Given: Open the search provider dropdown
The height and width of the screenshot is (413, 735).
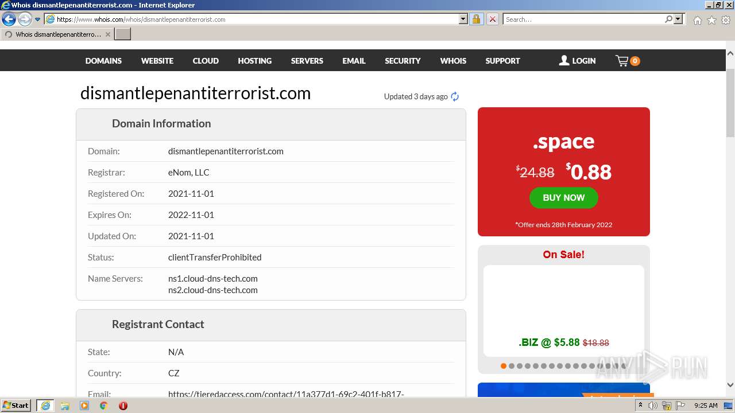Looking at the screenshot, I should (679, 19).
